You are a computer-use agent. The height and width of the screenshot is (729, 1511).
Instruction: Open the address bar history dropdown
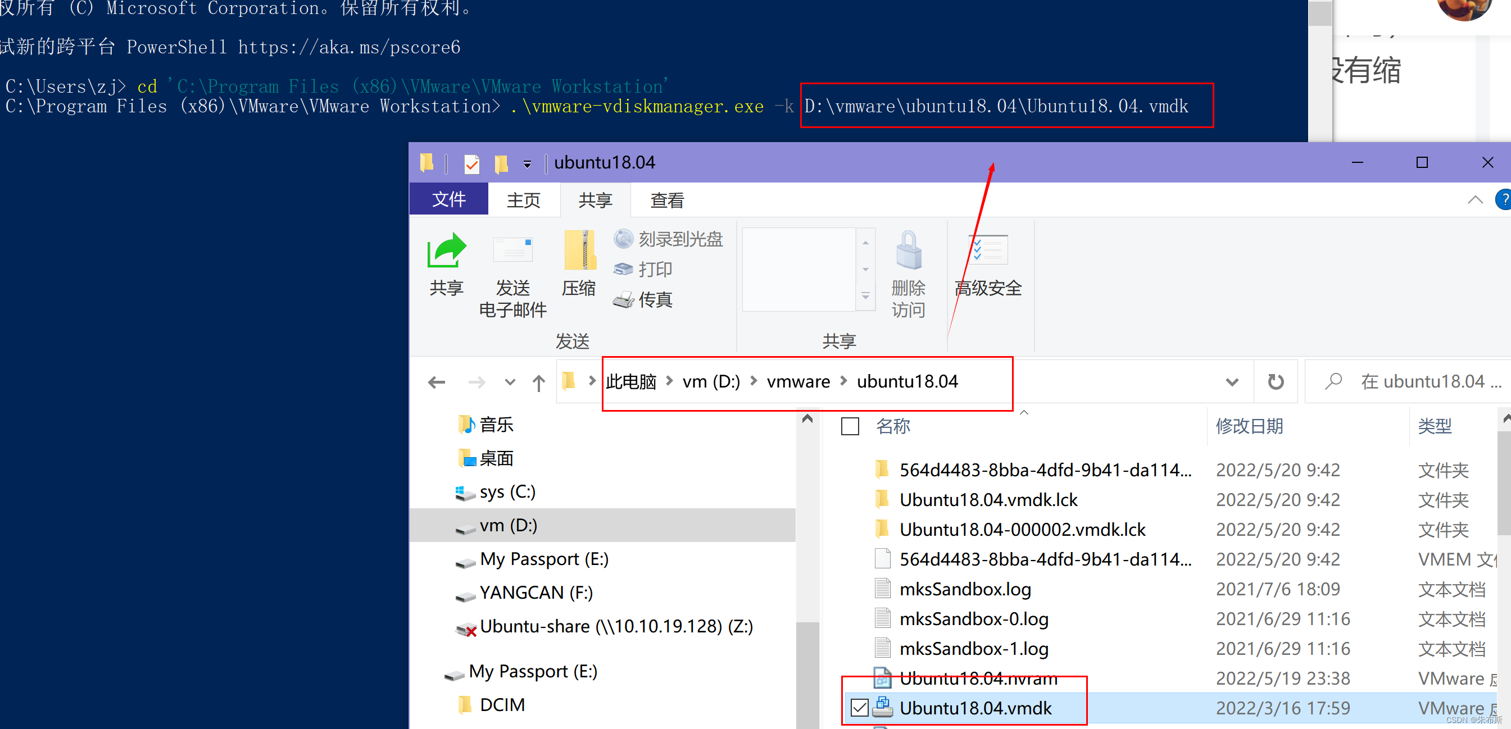tap(1232, 382)
